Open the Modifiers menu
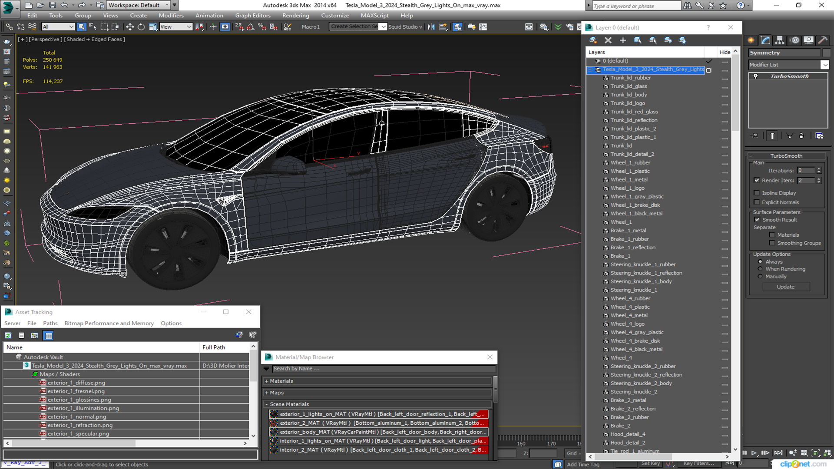Image resolution: width=834 pixels, height=469 pixels. (x=171, y=16)
